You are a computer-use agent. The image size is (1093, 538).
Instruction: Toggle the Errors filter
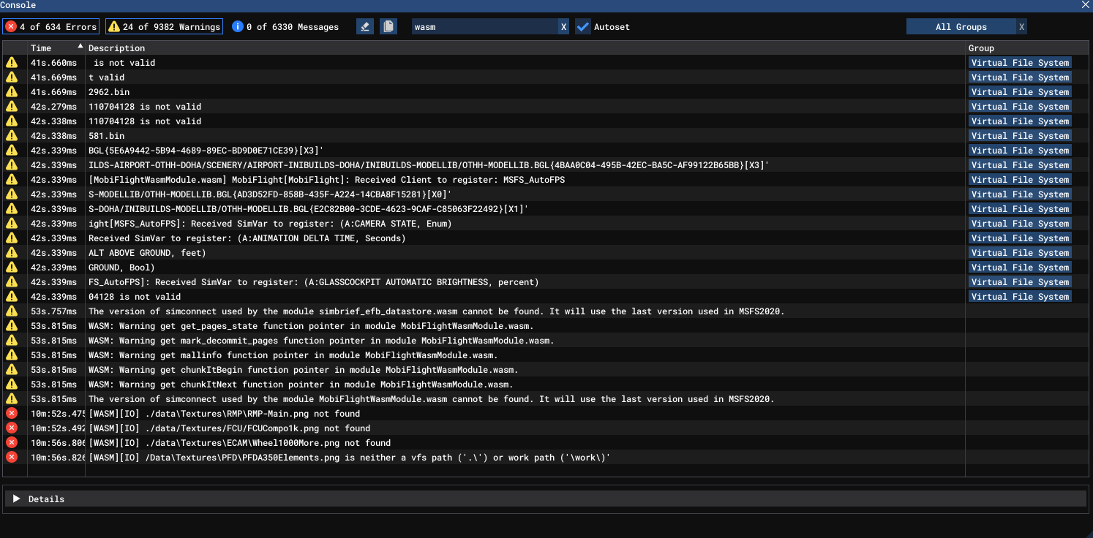50,27
